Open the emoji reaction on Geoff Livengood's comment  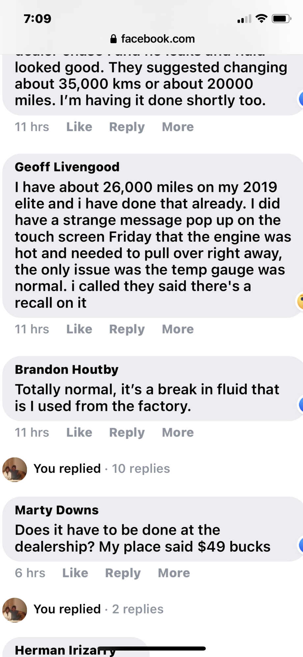click(x=300, y=301)
